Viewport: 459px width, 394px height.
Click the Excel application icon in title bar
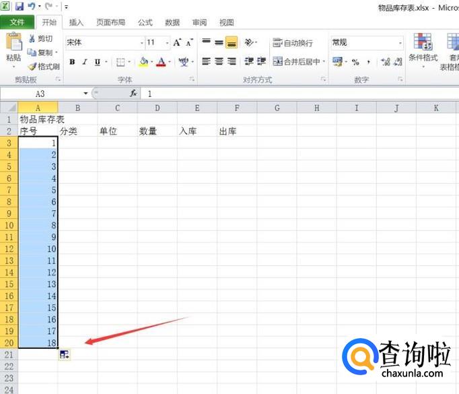click(5, 6)
